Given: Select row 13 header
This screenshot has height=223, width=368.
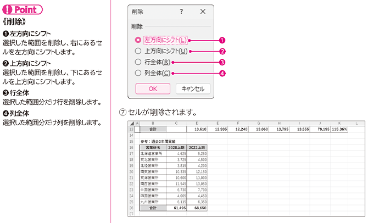Looking at the screenshot, I should [131, 129].
